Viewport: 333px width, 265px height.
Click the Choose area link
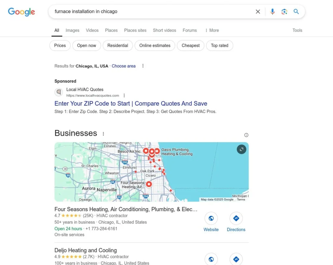pyautogui.click(x=124, y=66)
